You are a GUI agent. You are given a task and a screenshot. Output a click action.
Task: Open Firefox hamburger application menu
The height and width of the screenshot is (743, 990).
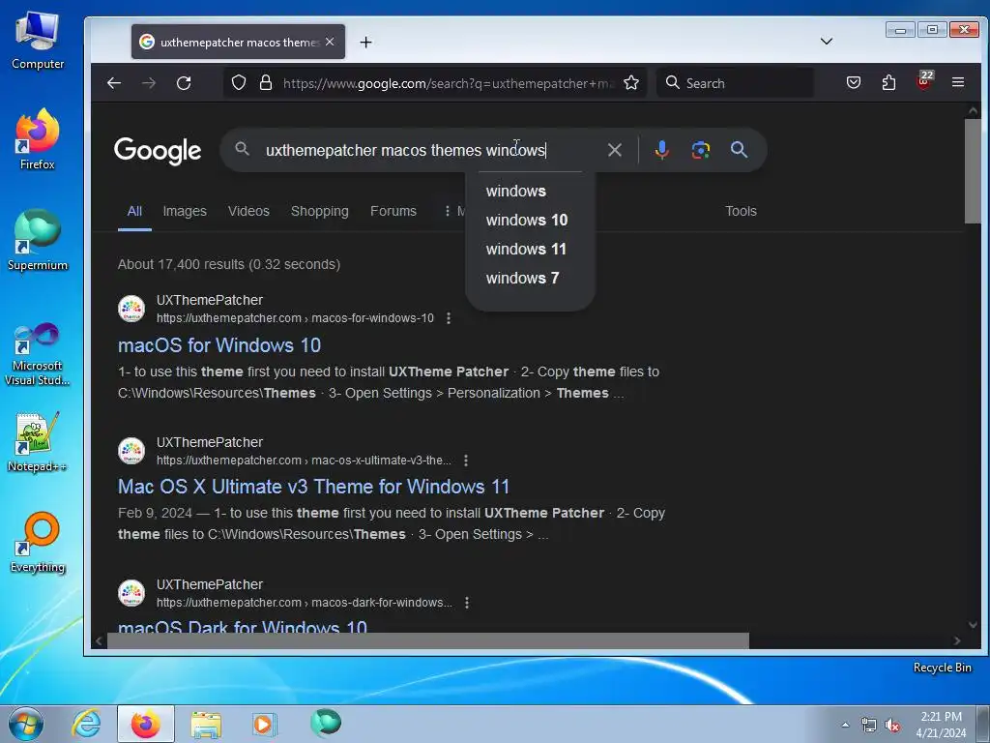pos(958,83)
